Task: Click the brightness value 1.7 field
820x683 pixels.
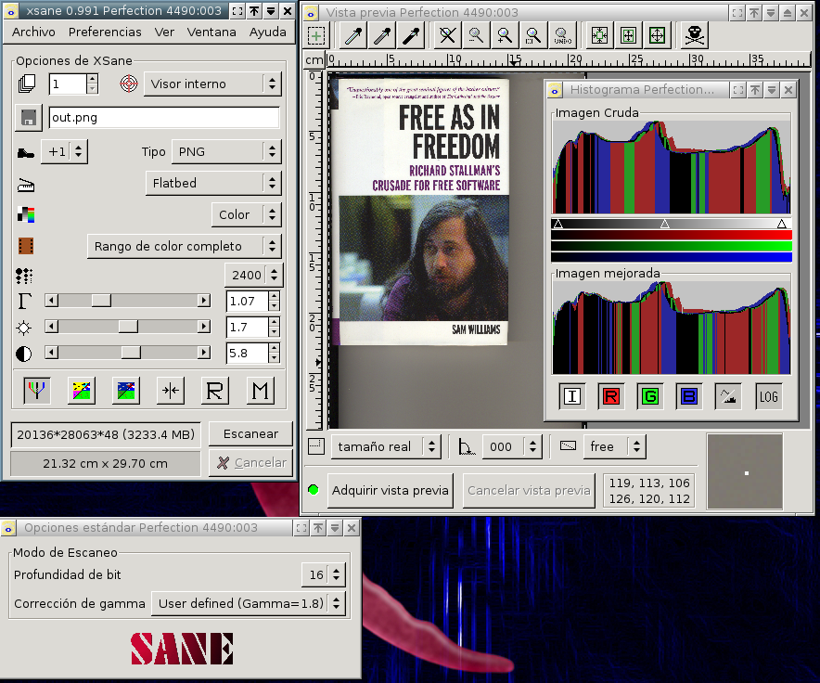Action: point(248,327)
